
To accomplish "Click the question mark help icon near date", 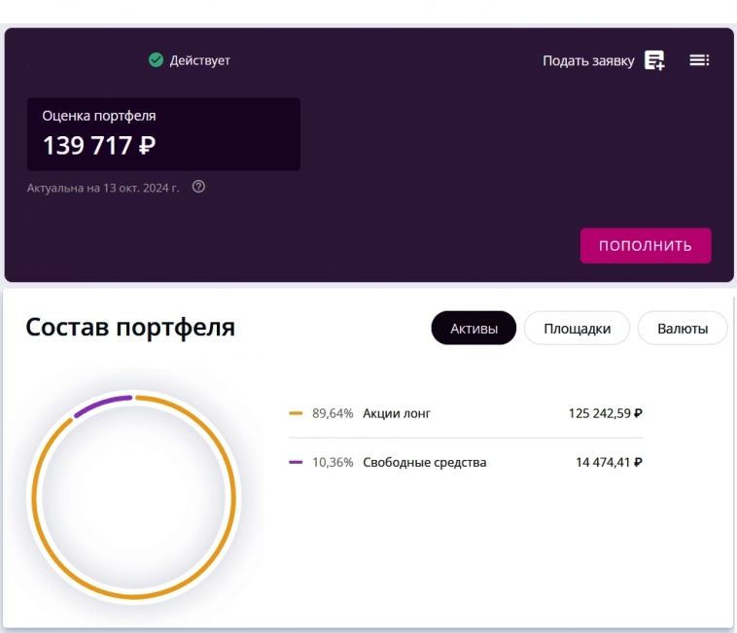I will coord(198,187).
